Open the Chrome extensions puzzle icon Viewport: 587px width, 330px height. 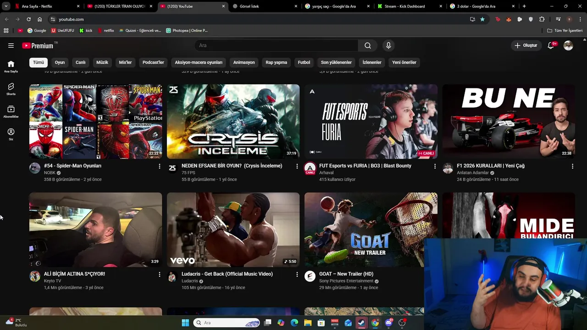[x=542, y=19]
